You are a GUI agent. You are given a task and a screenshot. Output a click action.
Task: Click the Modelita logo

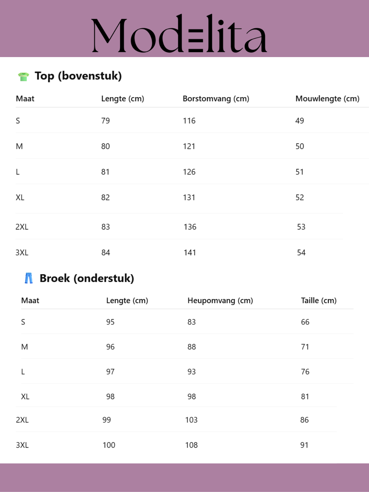[179, 33]
